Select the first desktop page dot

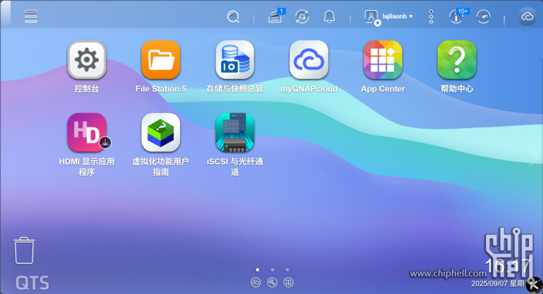257,270
